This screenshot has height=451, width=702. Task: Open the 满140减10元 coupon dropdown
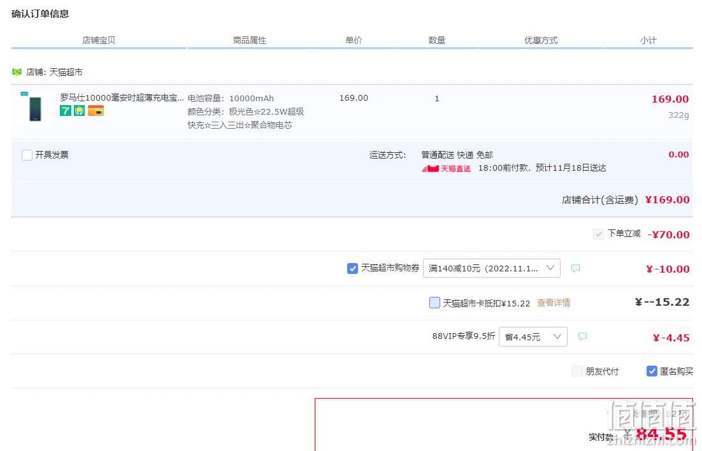[x=492, y=268]
